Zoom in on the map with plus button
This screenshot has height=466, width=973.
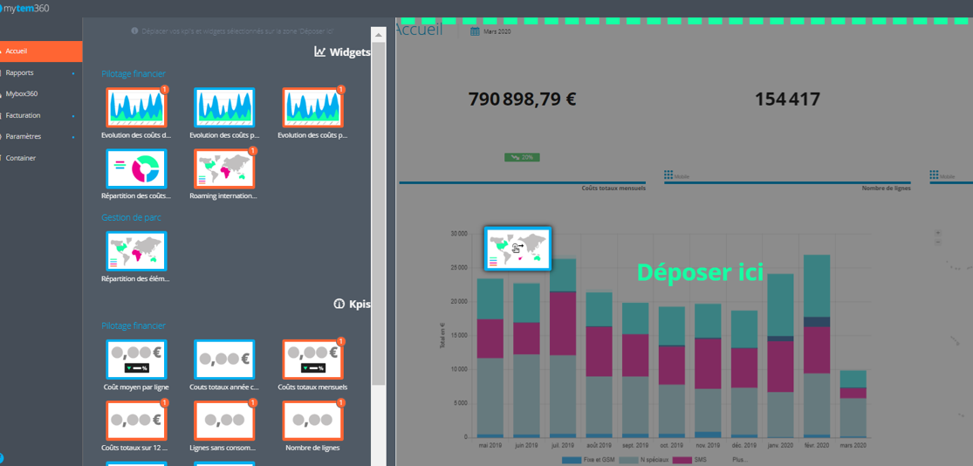[937, 233]
